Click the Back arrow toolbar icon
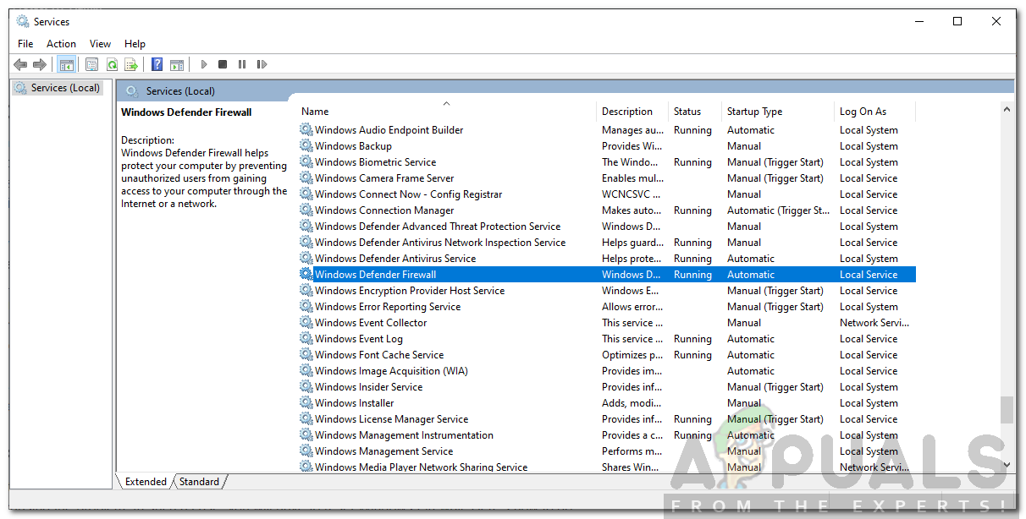This screenshot has height=519, width=1026. coord(20,64)
